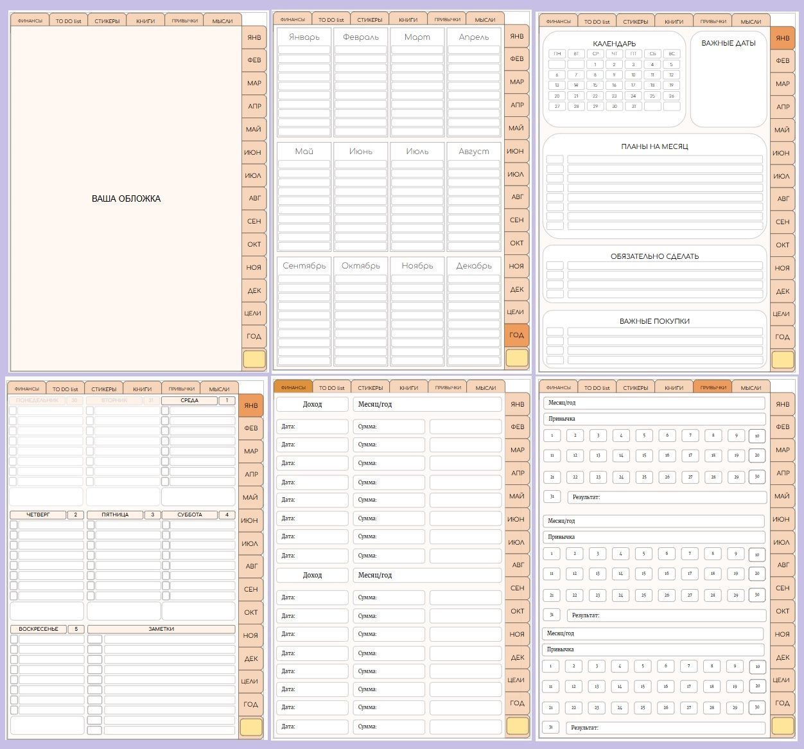Select the highlighted ГОД side tab on the year overview page

pyautogui.click(x=516, y=335)
